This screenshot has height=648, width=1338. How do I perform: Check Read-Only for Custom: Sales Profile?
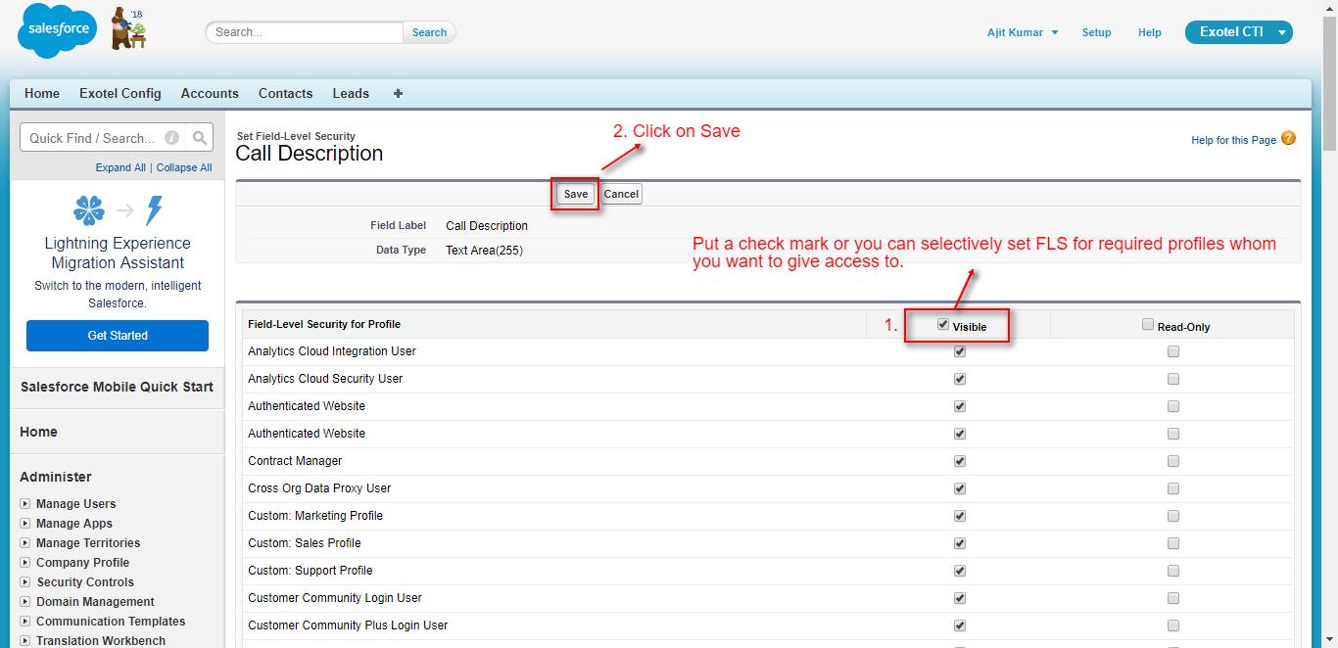(x=1173, y=543)
